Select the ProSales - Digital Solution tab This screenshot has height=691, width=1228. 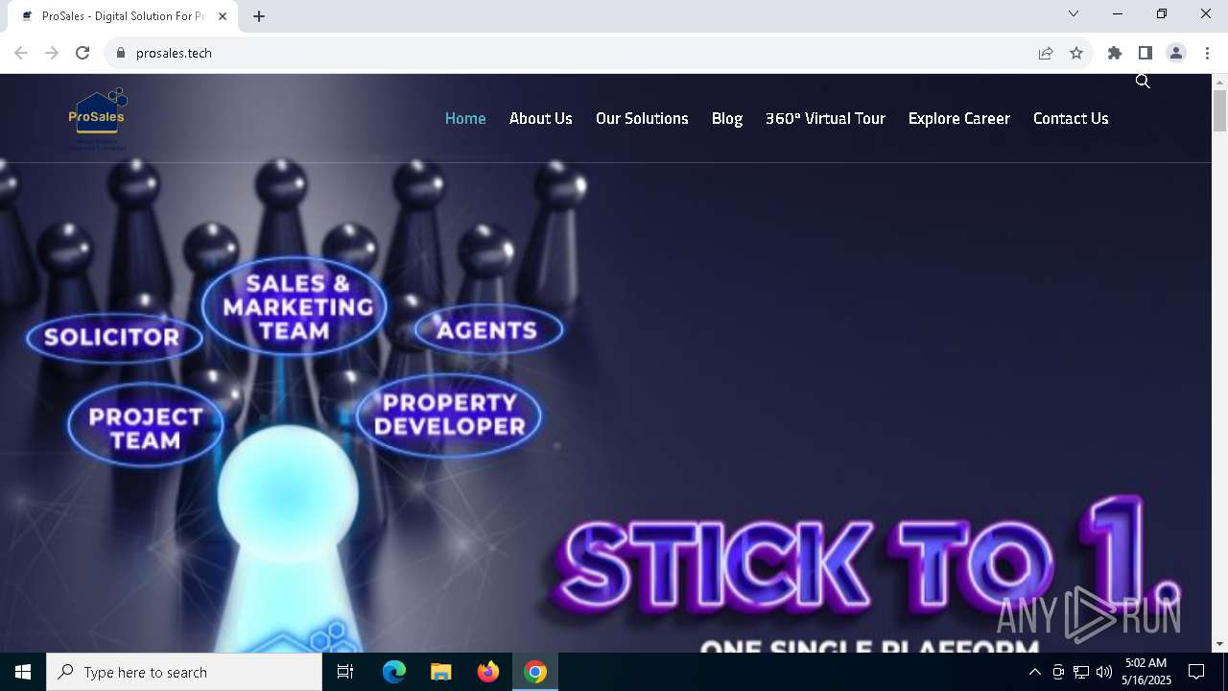[x=124, y=16]
